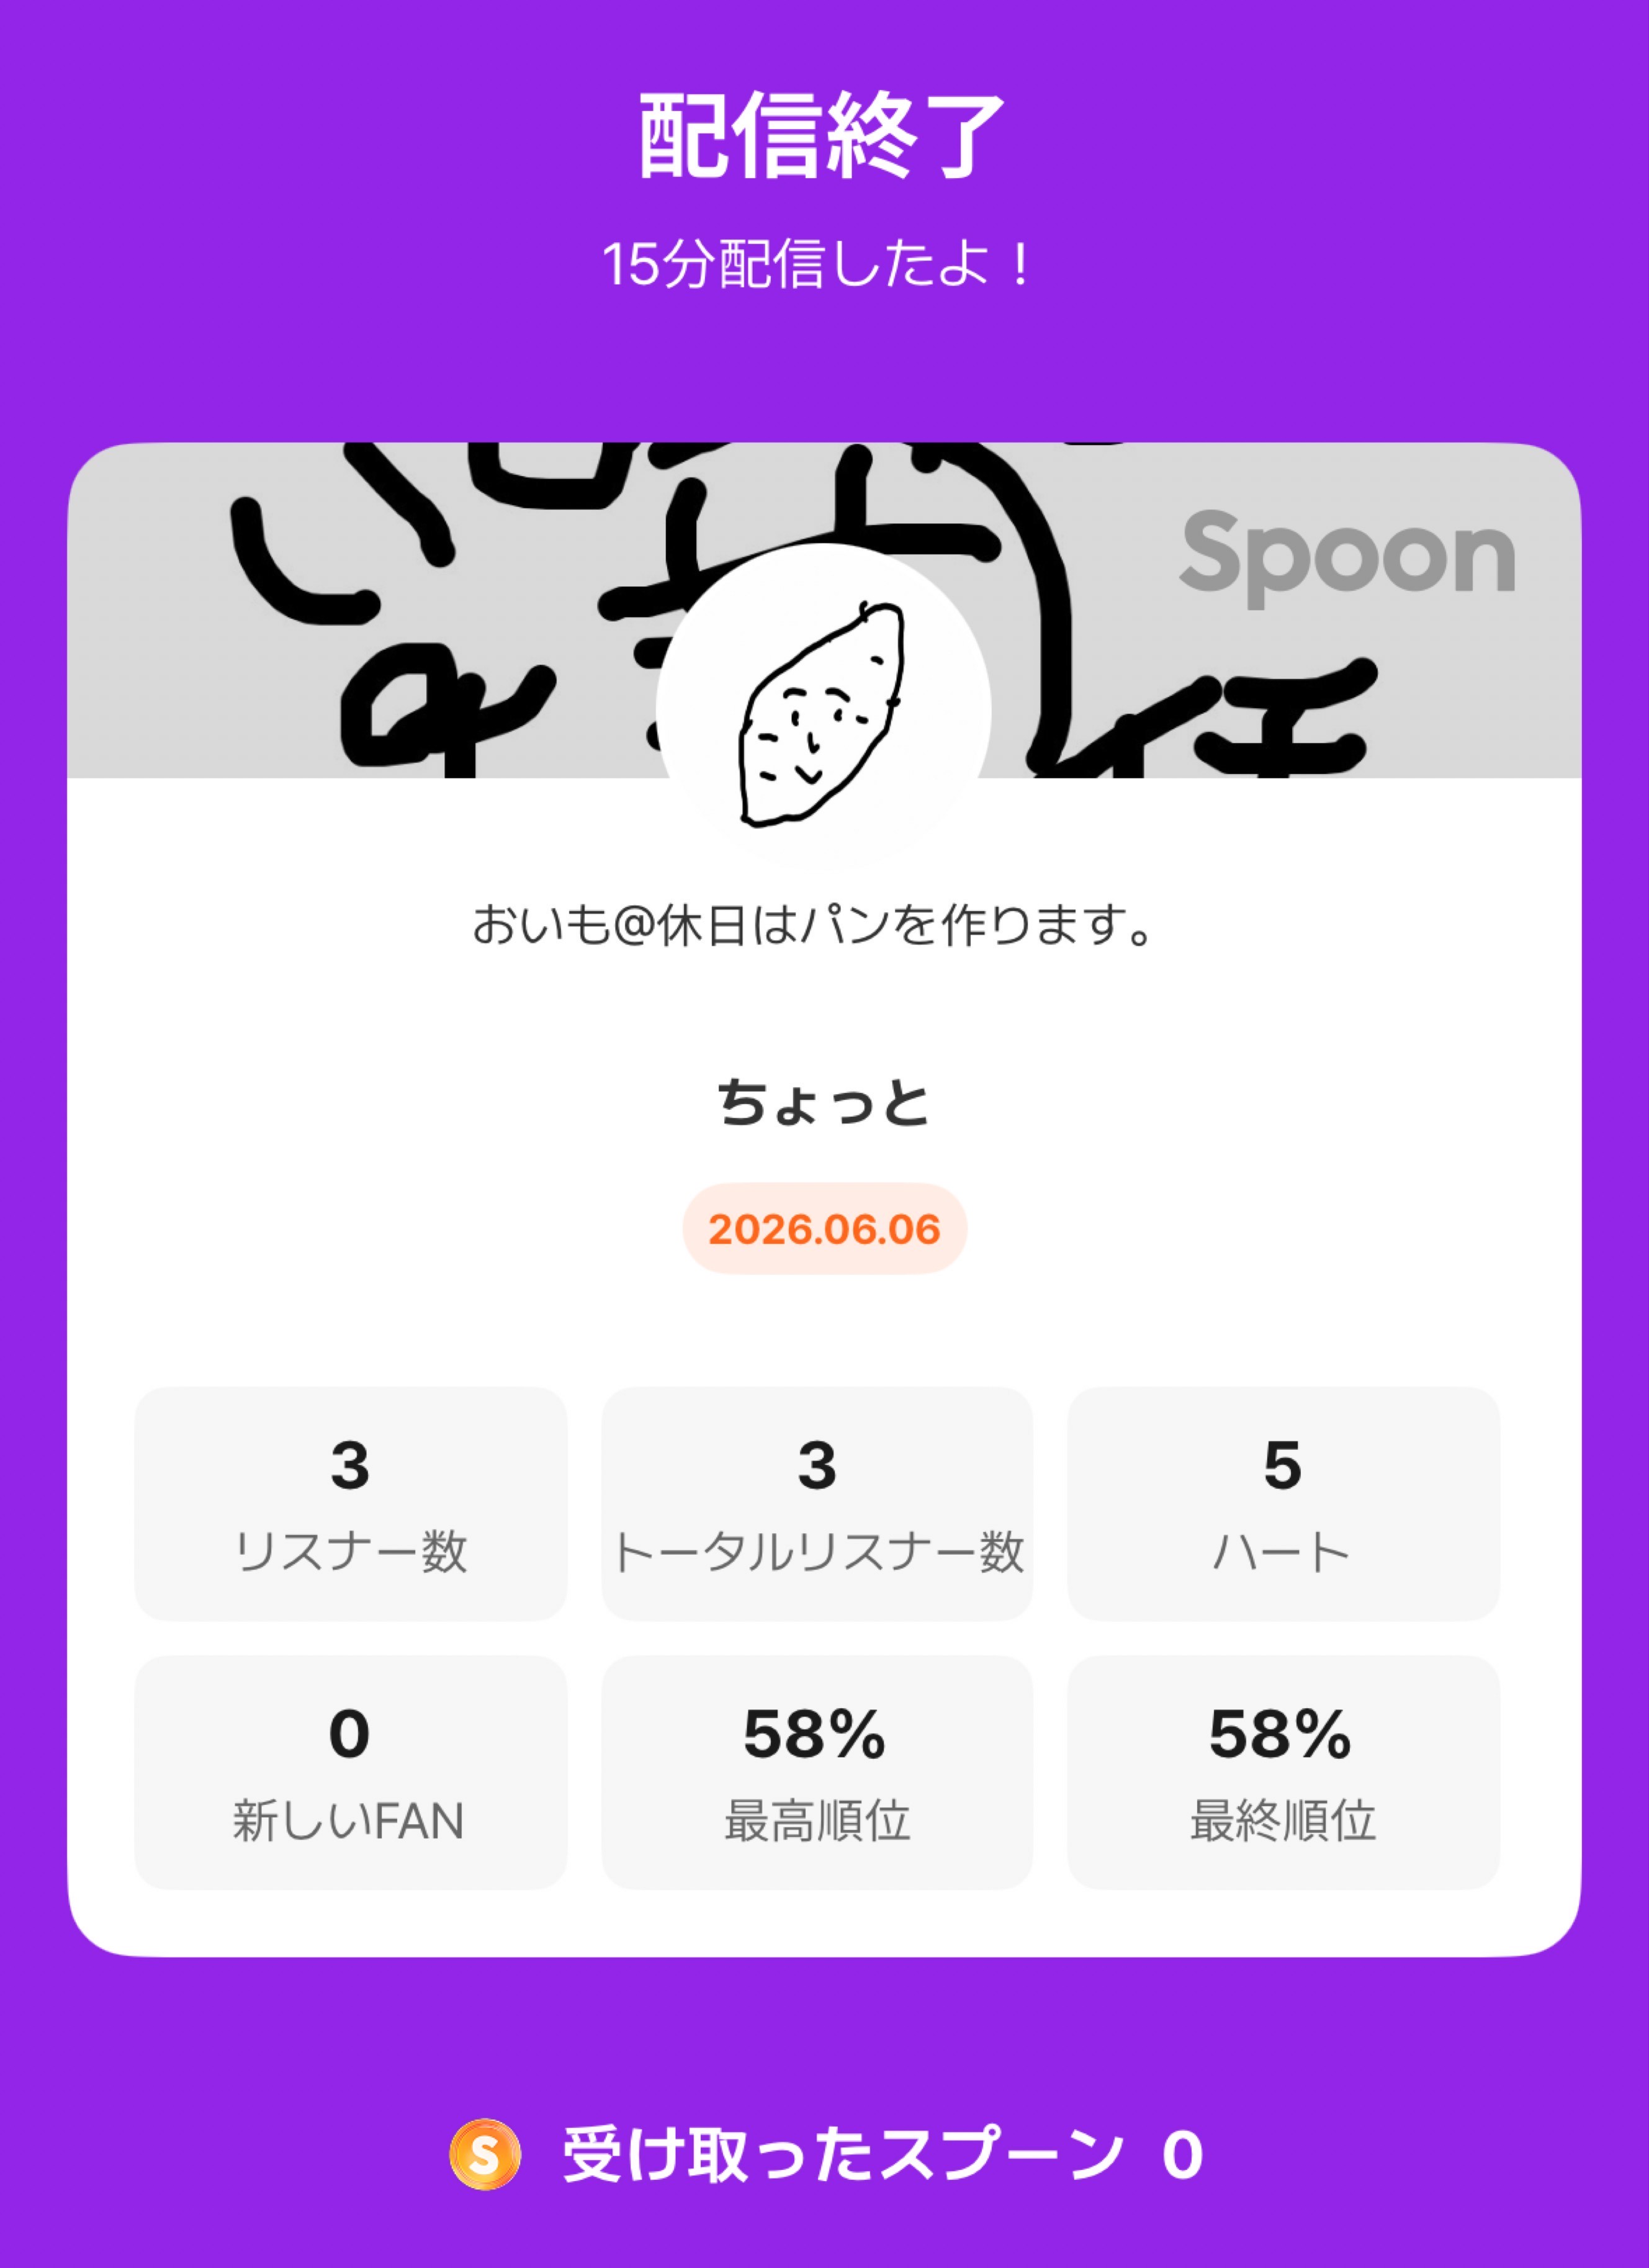This screenshot has height=2268, width=1649.
Task: Tap the 受け取ったスプーン label
Action: point(843,2155)
